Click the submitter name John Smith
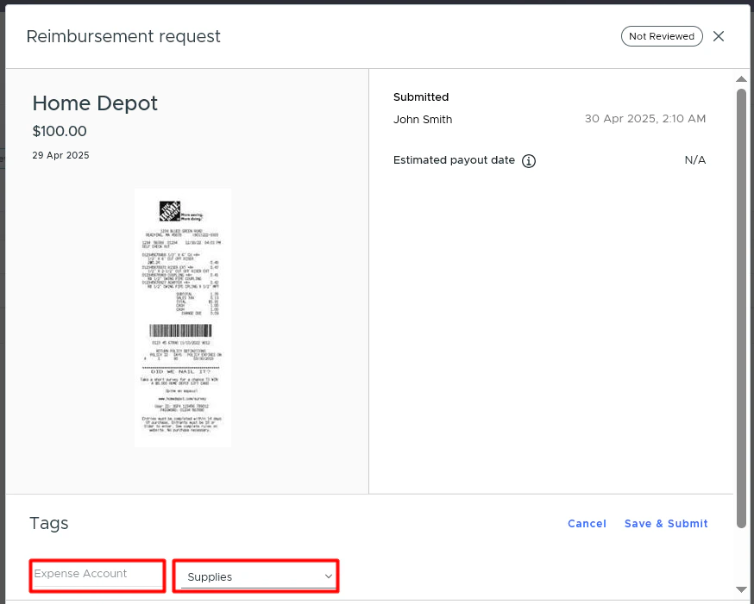754x604 pixels. (423, 120)
